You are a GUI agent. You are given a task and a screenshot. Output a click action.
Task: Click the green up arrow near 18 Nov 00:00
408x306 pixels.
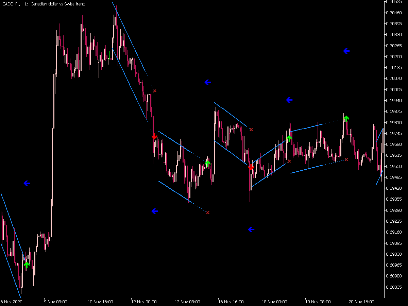pos(289,138)
